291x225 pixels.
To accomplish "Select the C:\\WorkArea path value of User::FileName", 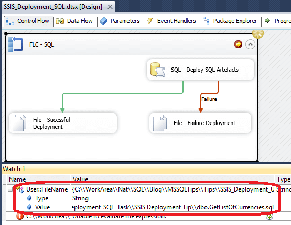I will coord(172,189).
